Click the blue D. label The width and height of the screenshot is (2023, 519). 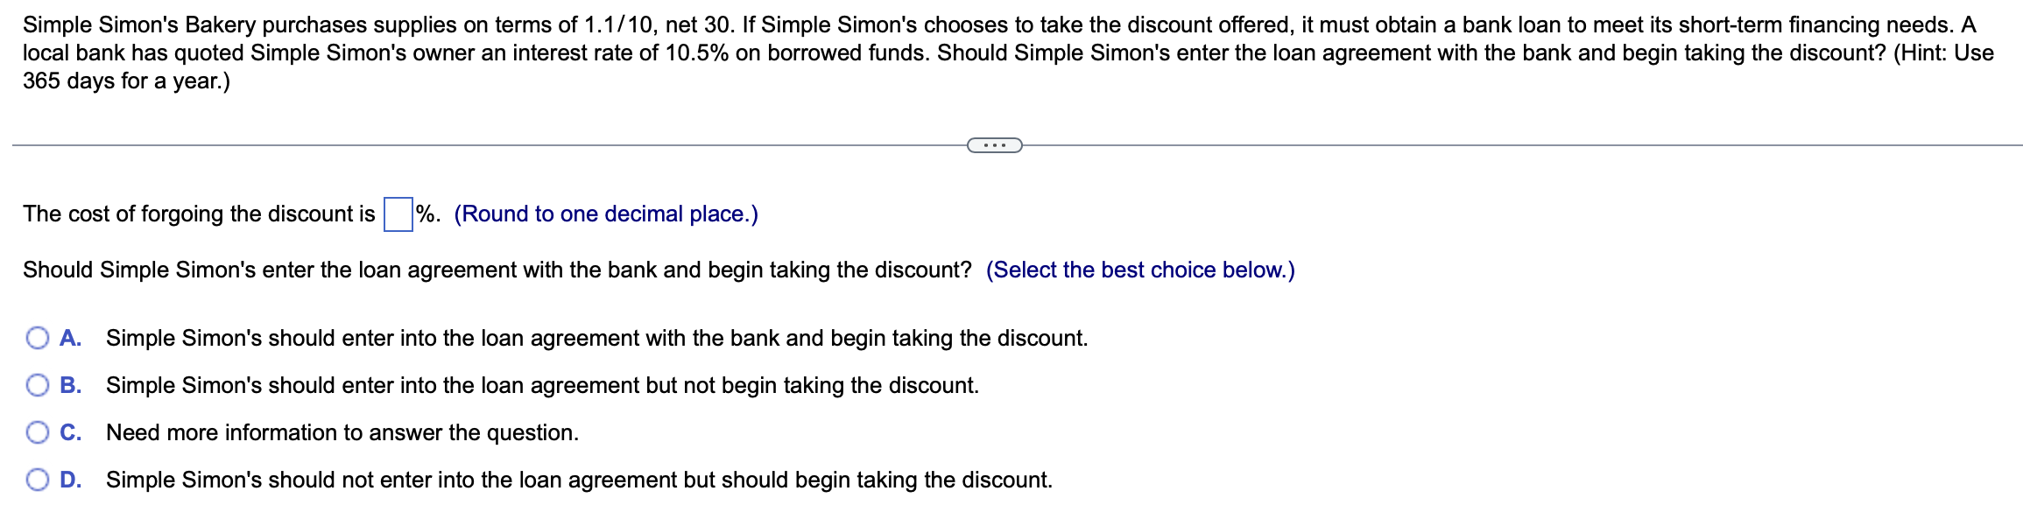tap(72, 480)
